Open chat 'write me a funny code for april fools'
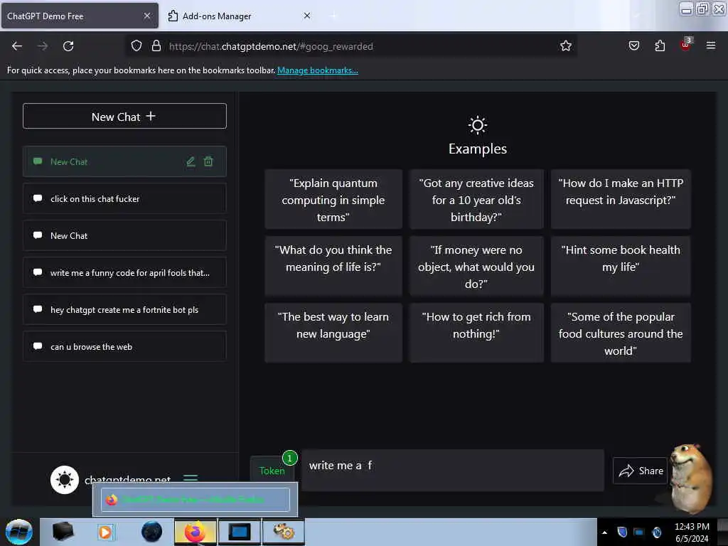Screen dimensions: 728x546 click(x=124, y=272)
